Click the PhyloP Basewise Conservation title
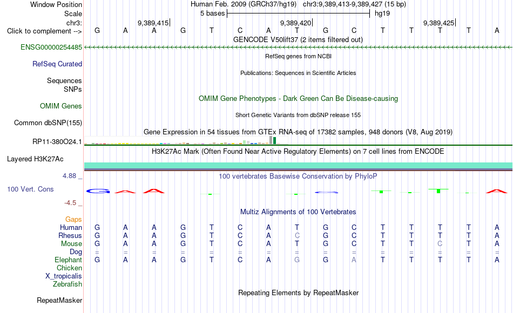Screen dimensions: 513x313 pyautogui.click(x=298, y=176)
